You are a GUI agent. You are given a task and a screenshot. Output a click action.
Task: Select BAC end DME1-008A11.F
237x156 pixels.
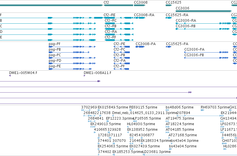pyautogui.click(x=84, y=76)
